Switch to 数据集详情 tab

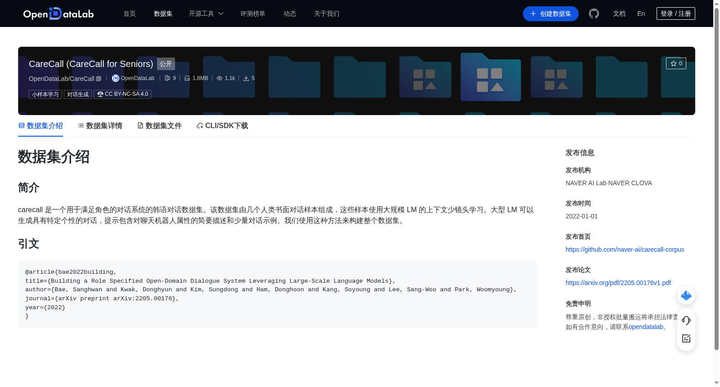pyautogui.click(x=100, y=126)
